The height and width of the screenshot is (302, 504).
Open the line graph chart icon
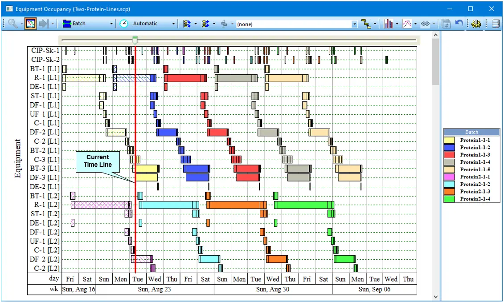[407, 24]
